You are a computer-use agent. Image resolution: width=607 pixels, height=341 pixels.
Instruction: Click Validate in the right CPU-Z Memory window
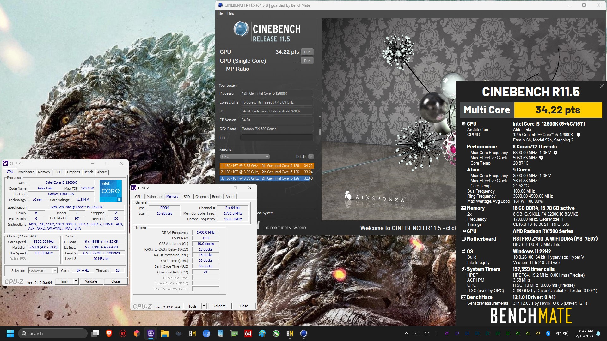(x=219, y=306)
